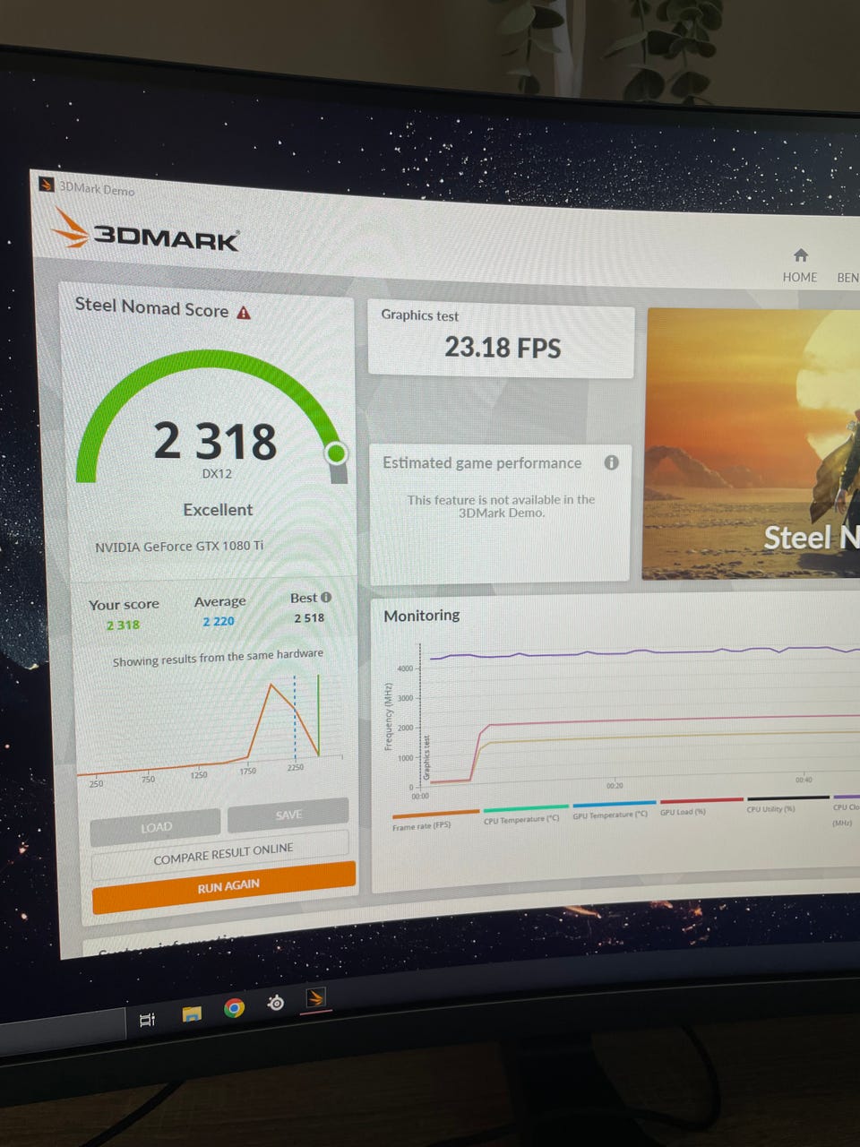Click the large 2 318 score

point(215,442)
